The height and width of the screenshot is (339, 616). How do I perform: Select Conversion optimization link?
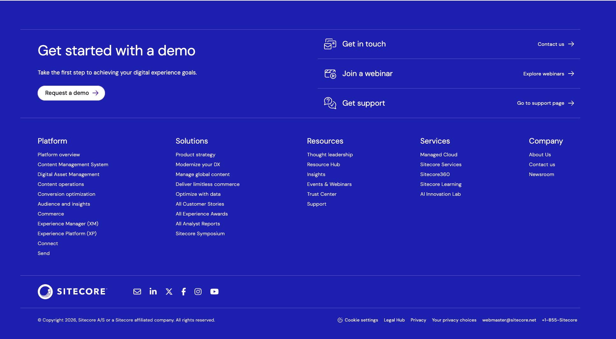(67, 194)
